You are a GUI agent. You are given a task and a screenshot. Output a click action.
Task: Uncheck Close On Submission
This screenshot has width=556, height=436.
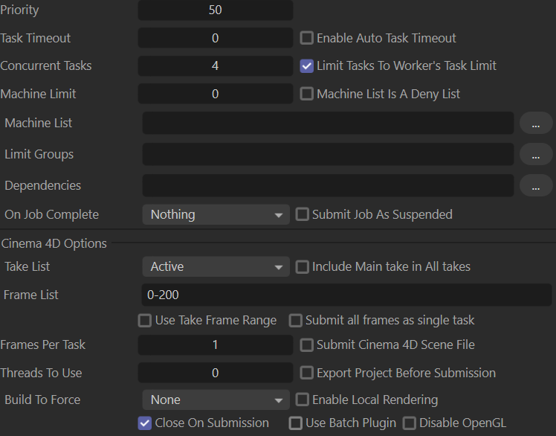pyautogui.click(x=145, y=423)
